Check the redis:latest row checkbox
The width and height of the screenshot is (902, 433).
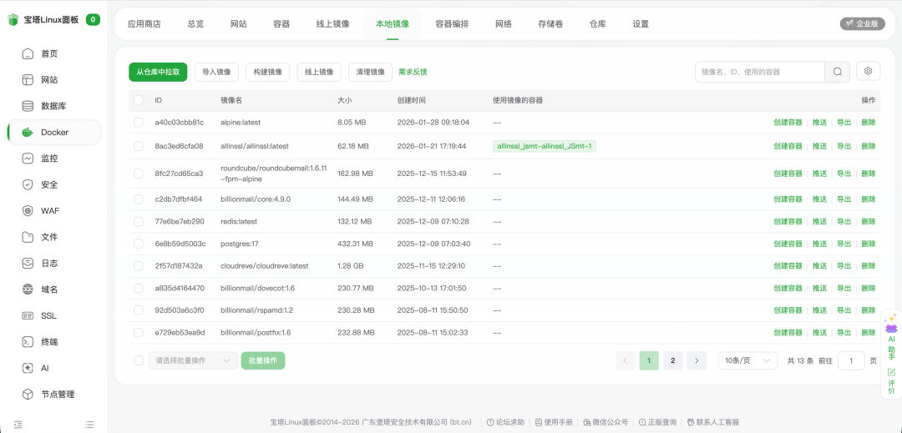pos(138,221)
